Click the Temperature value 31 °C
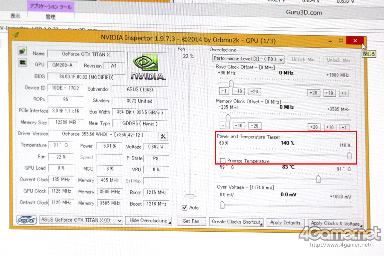The width and height of the screenshot is (384, 256). click(x=61, y=145)
